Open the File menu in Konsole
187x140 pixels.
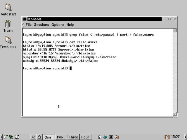pyautogui.click(x=28, y=25)
